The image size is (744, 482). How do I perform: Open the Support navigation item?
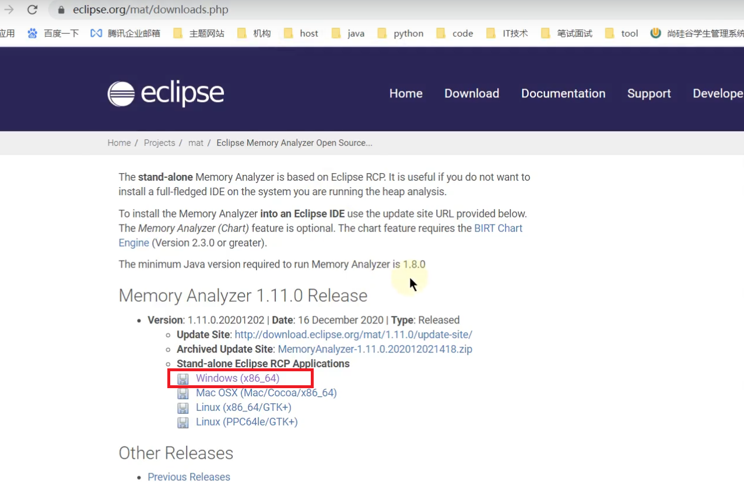[x=649, y=93]
